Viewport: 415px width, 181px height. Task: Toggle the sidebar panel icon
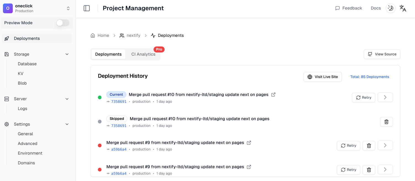(87, 8)
